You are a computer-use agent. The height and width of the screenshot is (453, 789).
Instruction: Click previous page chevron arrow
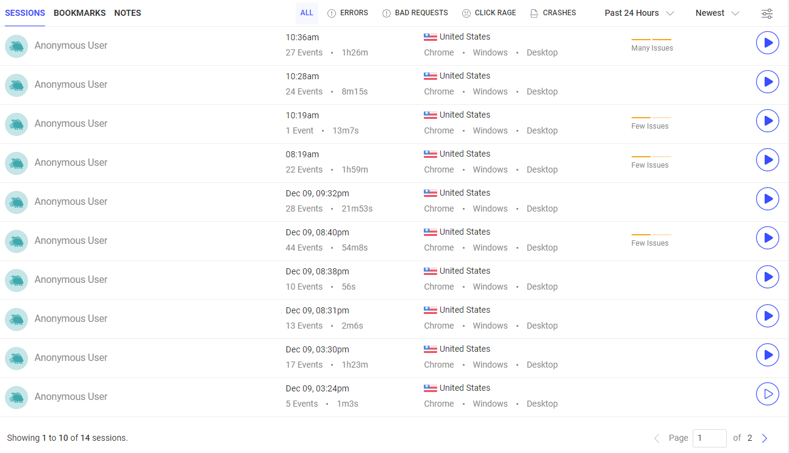click(657, 438)
